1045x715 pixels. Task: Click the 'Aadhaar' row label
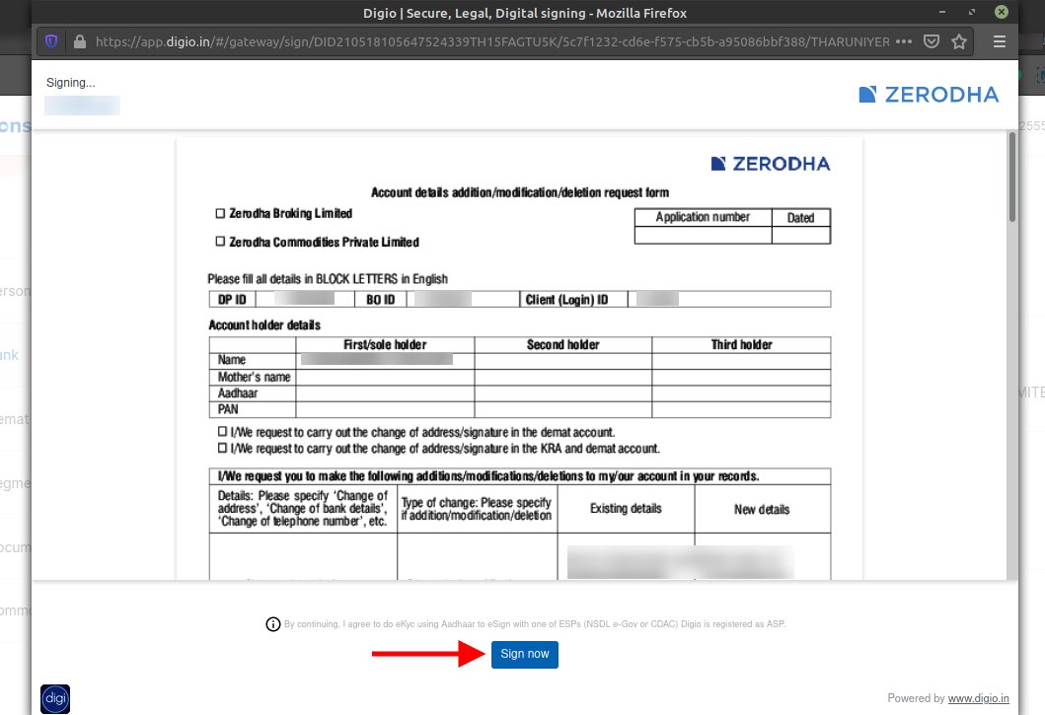pyautogui.click(x=237, y=393)
